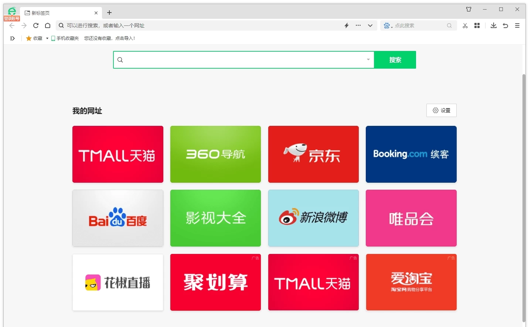Open the Baidu 百度 tile
The width and height of the screenshot is (528, 327).
pos(118,218)
